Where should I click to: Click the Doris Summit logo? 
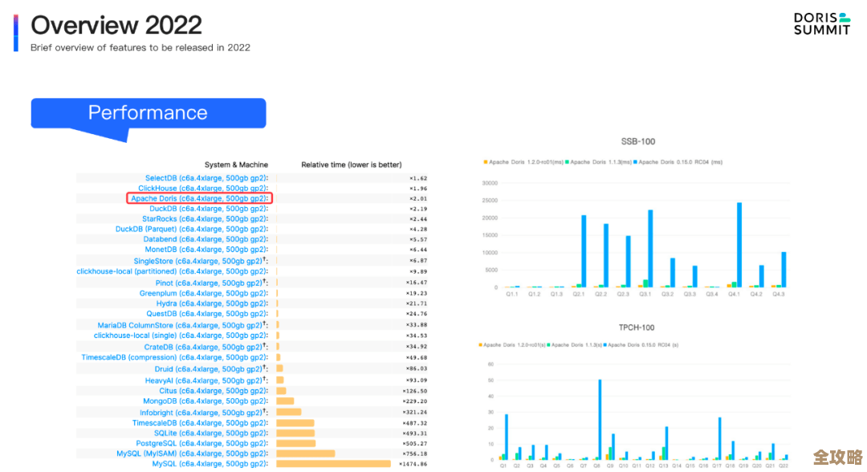click(x=821, y=23)
